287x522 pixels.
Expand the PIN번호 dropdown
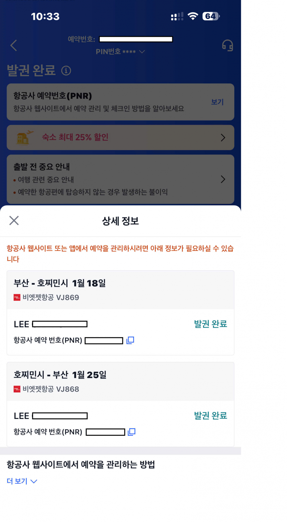(142, 52)
